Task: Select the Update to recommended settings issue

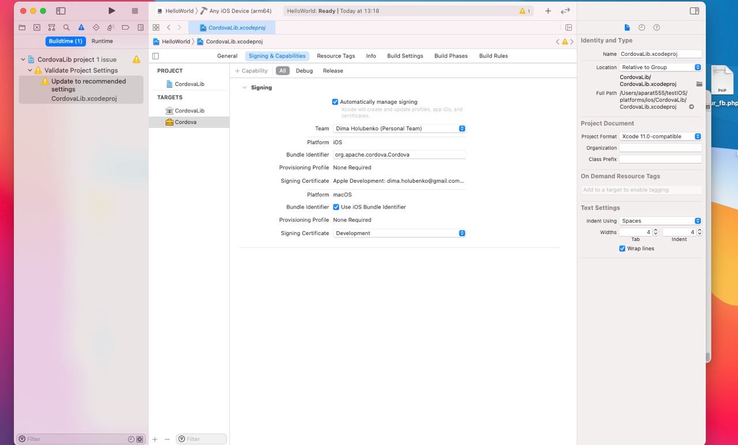Action: point(81,89)
